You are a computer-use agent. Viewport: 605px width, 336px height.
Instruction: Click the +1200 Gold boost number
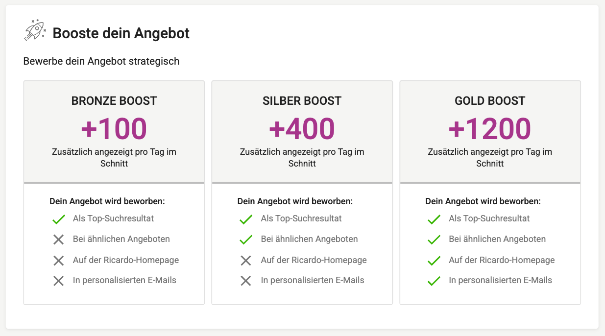pos(490,128)
